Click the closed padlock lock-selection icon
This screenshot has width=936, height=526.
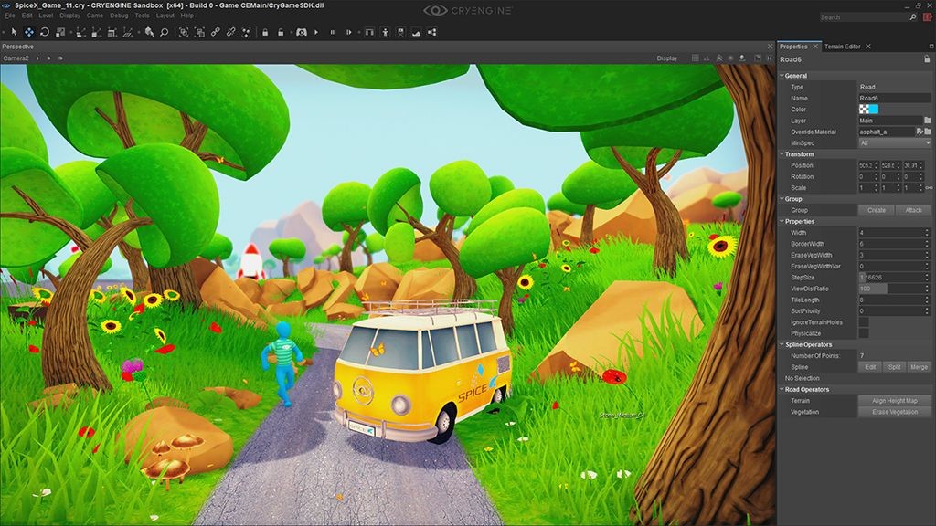(x=265, y=32)
